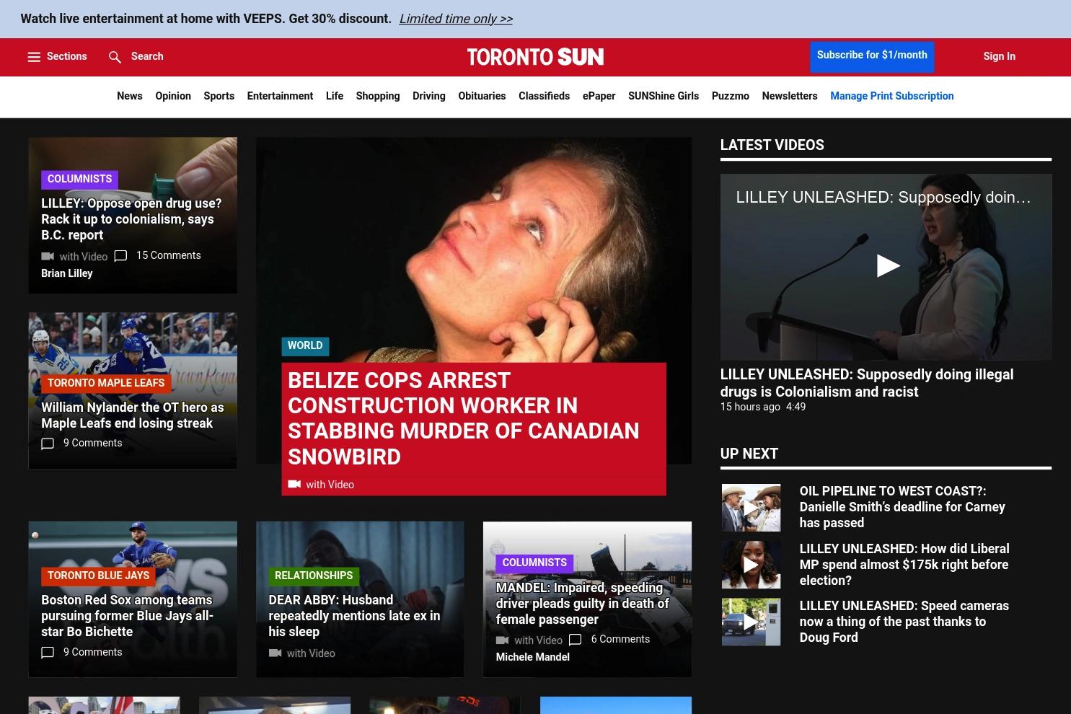Open Boston Red Sox Bo Bichette article
The height and width of the screenshot is (714, 1071).
click(x=127, y=616)
